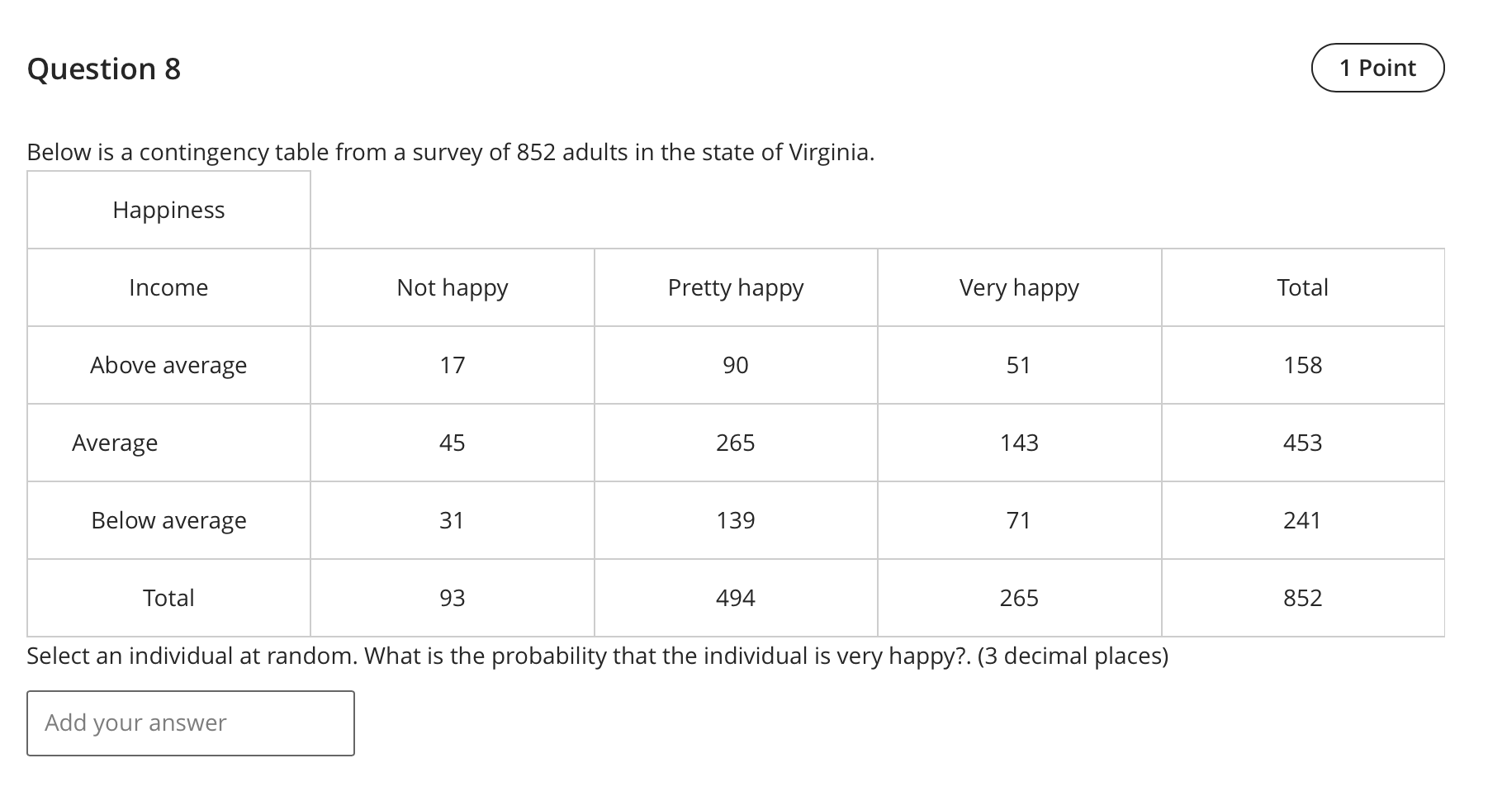Image resolution: width=1488 pixels, height=796 pixels.
Task: Click the survey description paragraph text
Action: [x=450, y=152]
